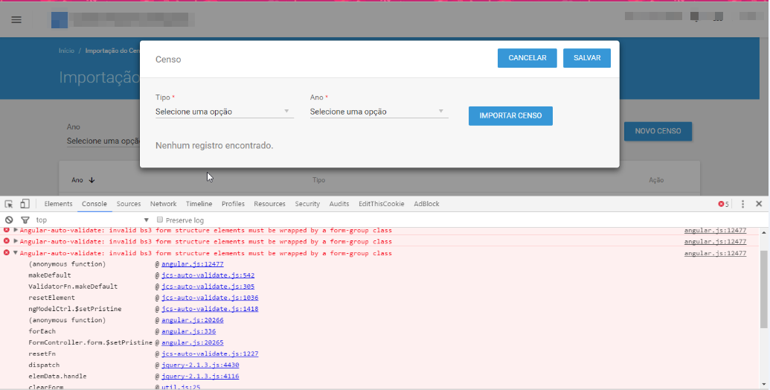Clear the console with the no-entry icon
This screenshot has height=390, width=770.
9,220
